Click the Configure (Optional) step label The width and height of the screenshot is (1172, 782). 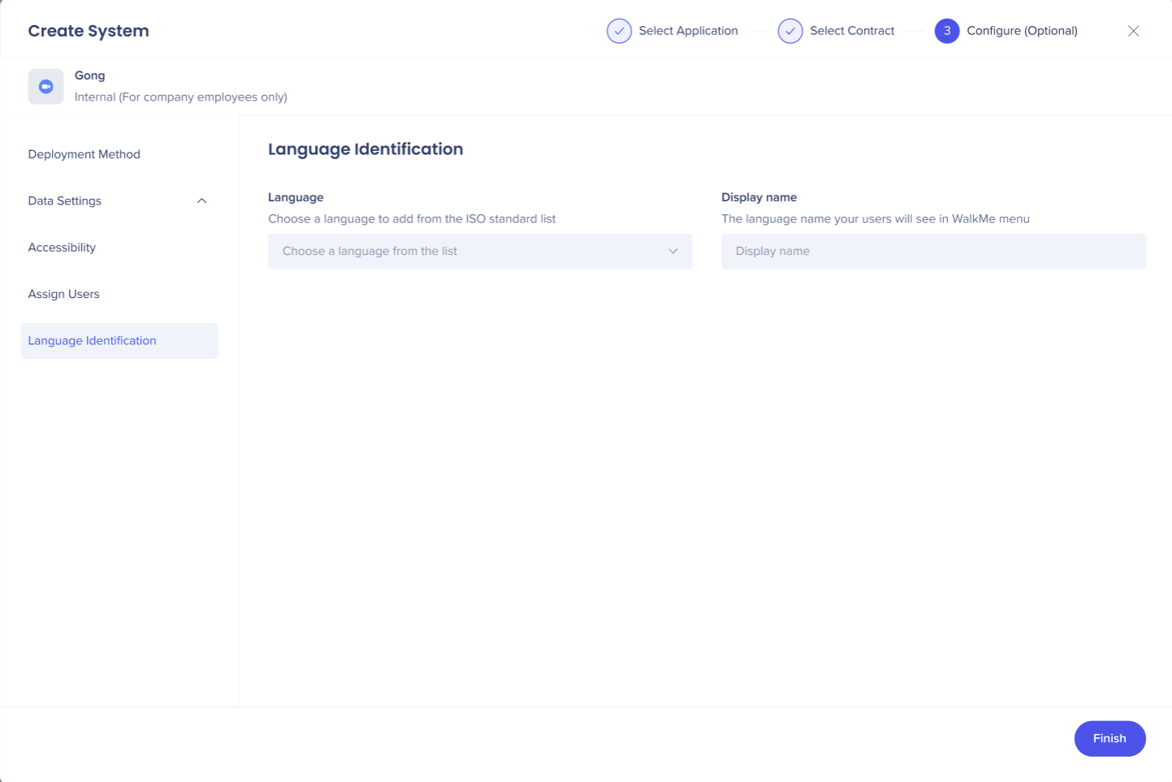point(1022,31)
